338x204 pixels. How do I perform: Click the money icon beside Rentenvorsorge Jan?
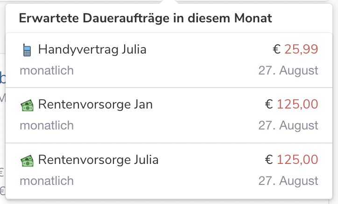27,105
